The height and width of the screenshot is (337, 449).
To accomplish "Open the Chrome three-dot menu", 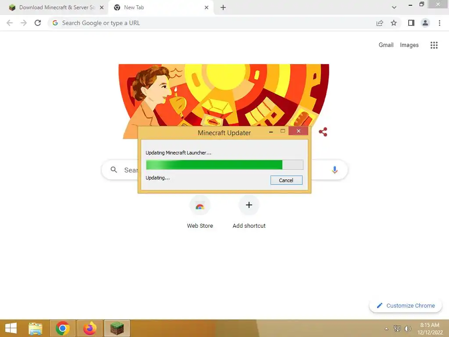I will point(439,23).
